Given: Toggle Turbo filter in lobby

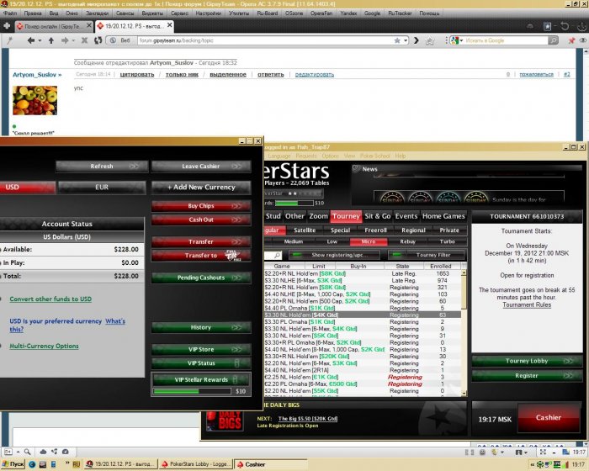Looking at the screenshot, I should 447,241.
